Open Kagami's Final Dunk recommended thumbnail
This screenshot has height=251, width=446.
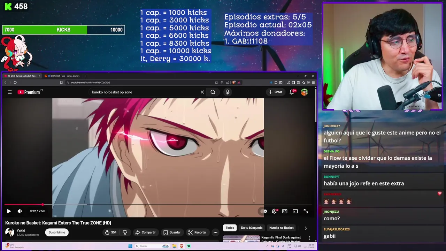pos(241,239)
